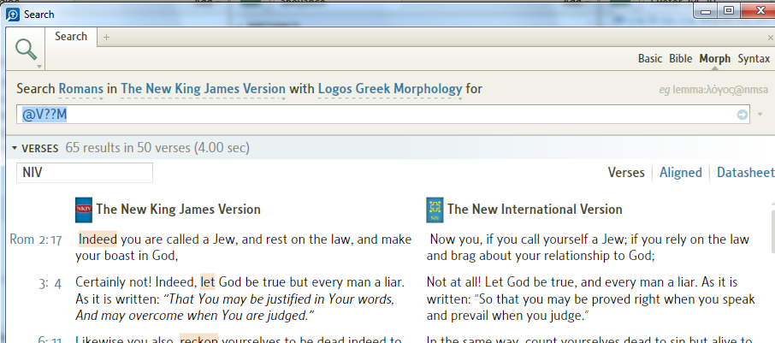The height and width of the screenshot is (343, 775).
Task: Open The New International Version heading
Action: [x=535, y=210]
